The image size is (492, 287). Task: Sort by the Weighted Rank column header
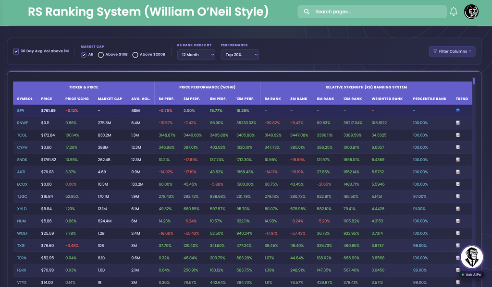pos(387,99)
